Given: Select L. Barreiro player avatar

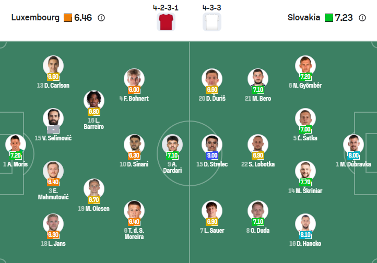Looking at the screenshot, I should (x=94, y=101).
